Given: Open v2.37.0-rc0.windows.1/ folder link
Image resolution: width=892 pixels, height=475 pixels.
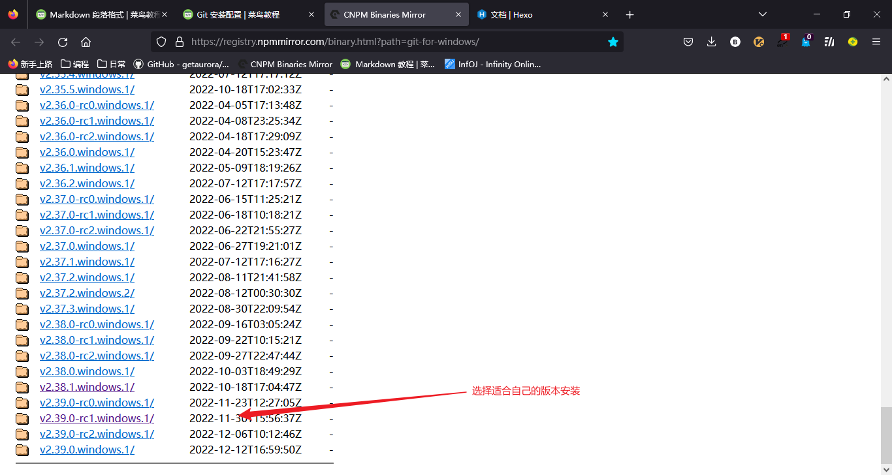Looking at the screenshot, I should pyautogui.click(x=97, y=199).
